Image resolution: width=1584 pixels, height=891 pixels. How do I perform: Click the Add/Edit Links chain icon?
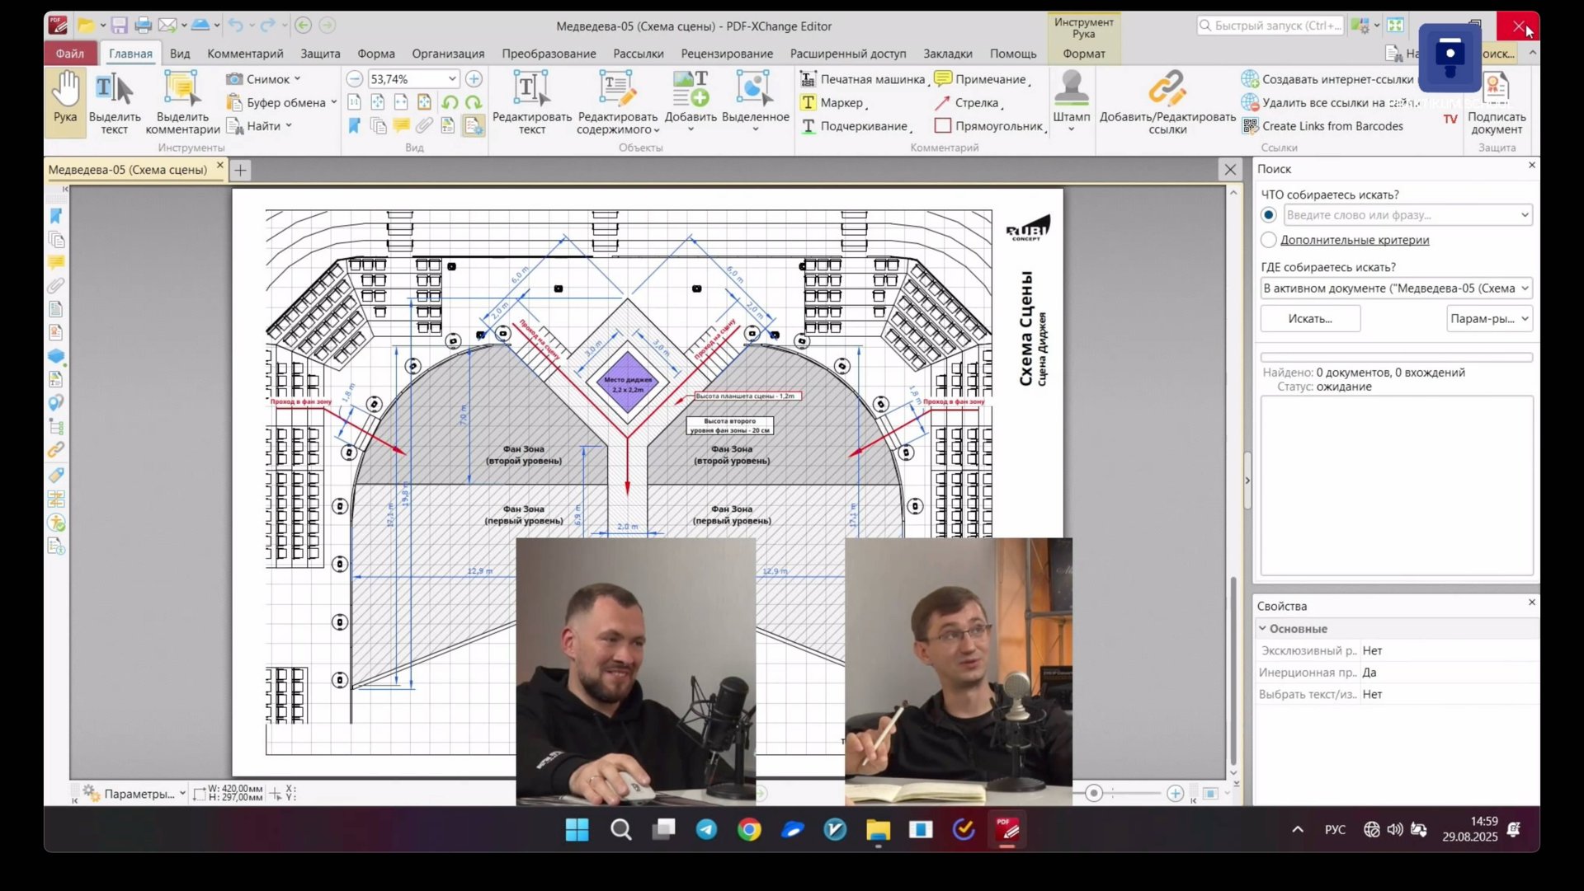(x=1167, y=88)
